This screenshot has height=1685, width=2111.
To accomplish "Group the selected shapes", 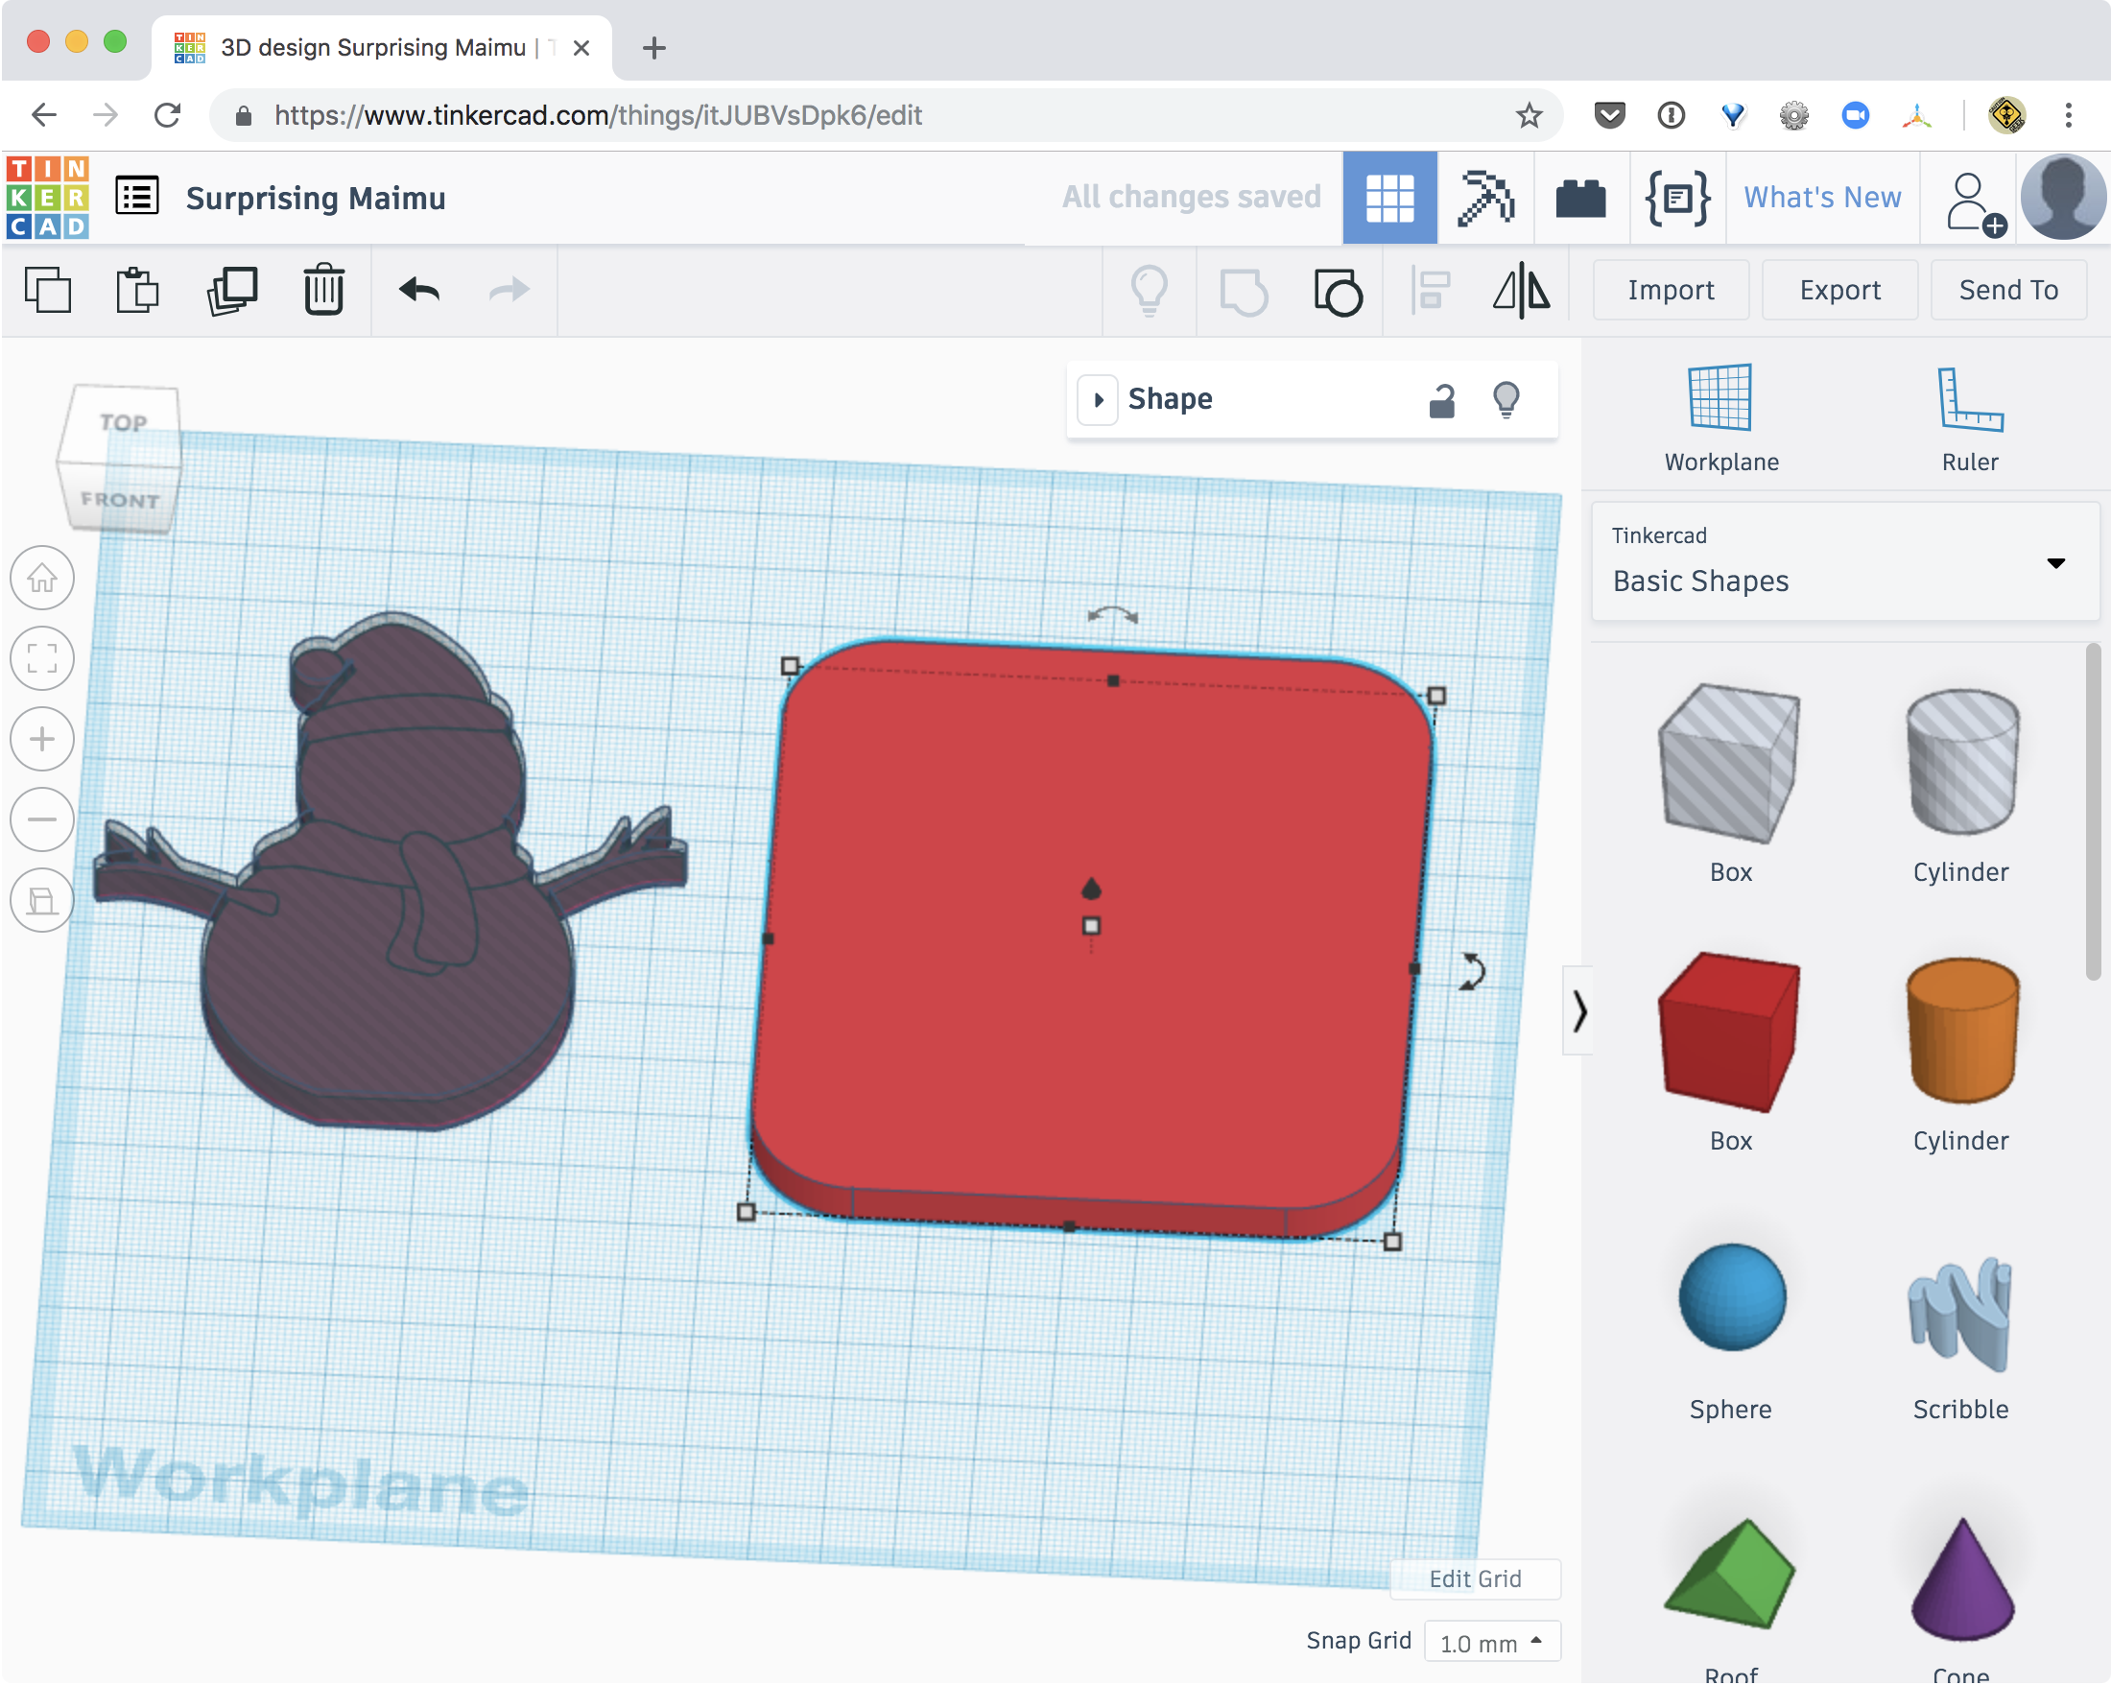I will [x=1338, y=290].
